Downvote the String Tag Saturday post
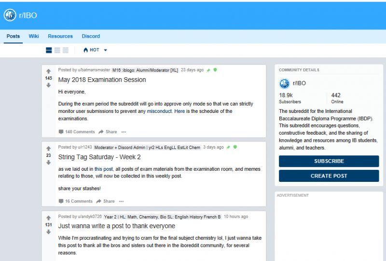Image resolution: width=386 pixels, height=261 pixels. pyautogui.click(x=49, y=163)
